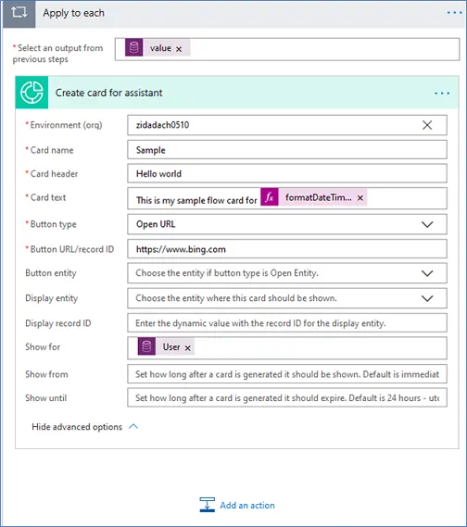Click the Add an action icon
Image resolution: width=467 pixels, height=527 pixels.
pos(208,505)
